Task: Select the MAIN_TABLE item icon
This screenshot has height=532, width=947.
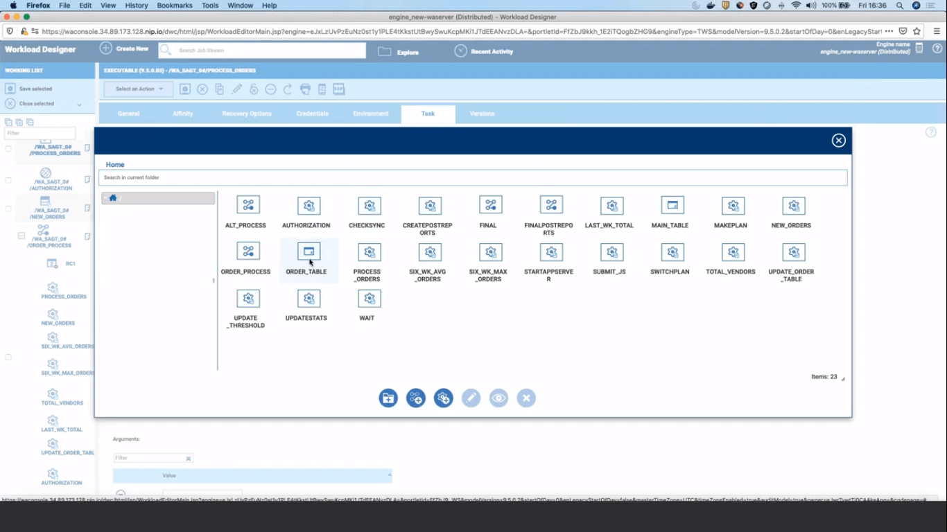Action: point(672,206)
